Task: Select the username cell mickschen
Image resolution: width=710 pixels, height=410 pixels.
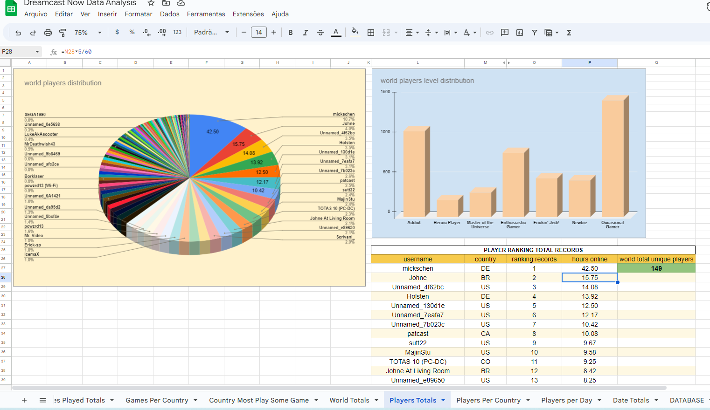Action: (x=418, y=268)
